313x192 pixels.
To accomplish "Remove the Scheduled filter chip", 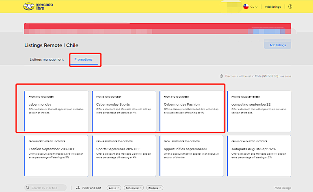I will pos(140,188).
